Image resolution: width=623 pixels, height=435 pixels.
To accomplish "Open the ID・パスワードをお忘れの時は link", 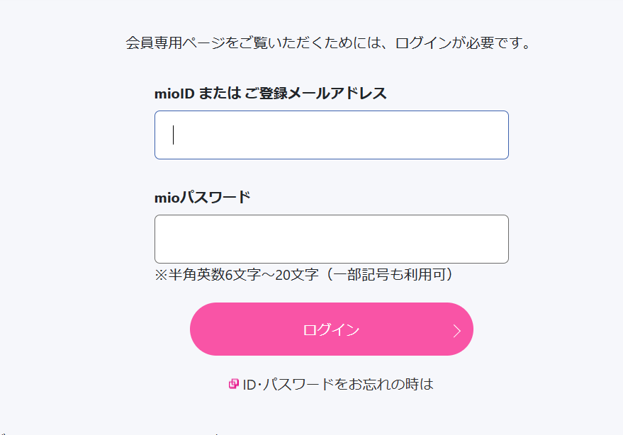I will [x=337, y=385].
